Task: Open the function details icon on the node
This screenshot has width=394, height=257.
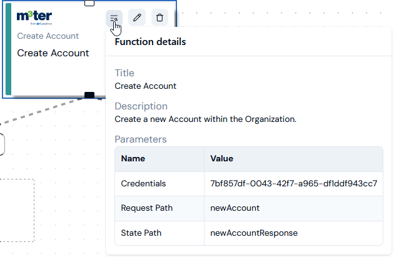Action: 114,18
